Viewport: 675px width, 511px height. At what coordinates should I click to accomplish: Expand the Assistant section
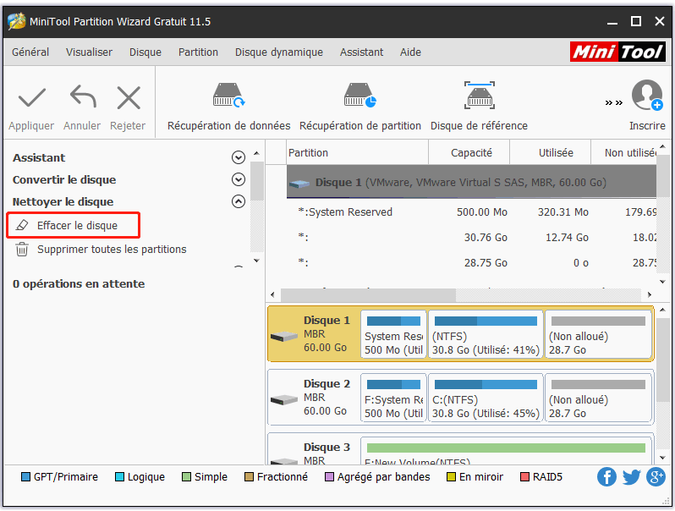238,157
